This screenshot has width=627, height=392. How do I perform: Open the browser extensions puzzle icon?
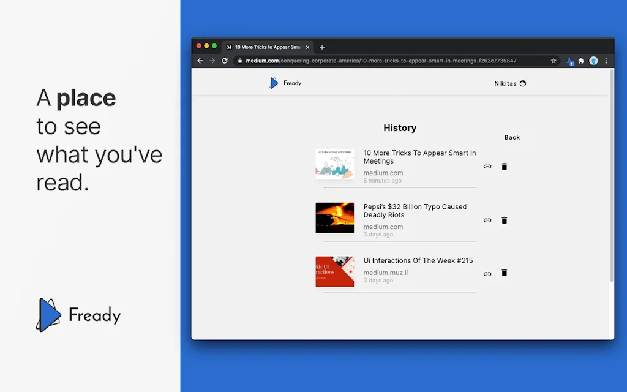tap(581, 61)
